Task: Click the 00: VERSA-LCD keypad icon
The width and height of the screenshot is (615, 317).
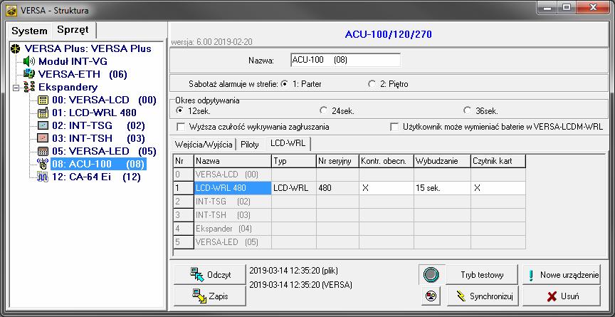Action: tap(43, 100)
